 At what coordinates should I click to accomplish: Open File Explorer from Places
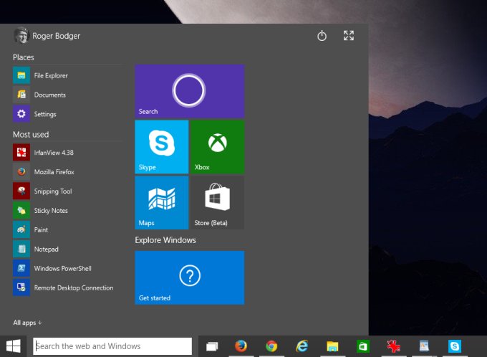[50, 75]
